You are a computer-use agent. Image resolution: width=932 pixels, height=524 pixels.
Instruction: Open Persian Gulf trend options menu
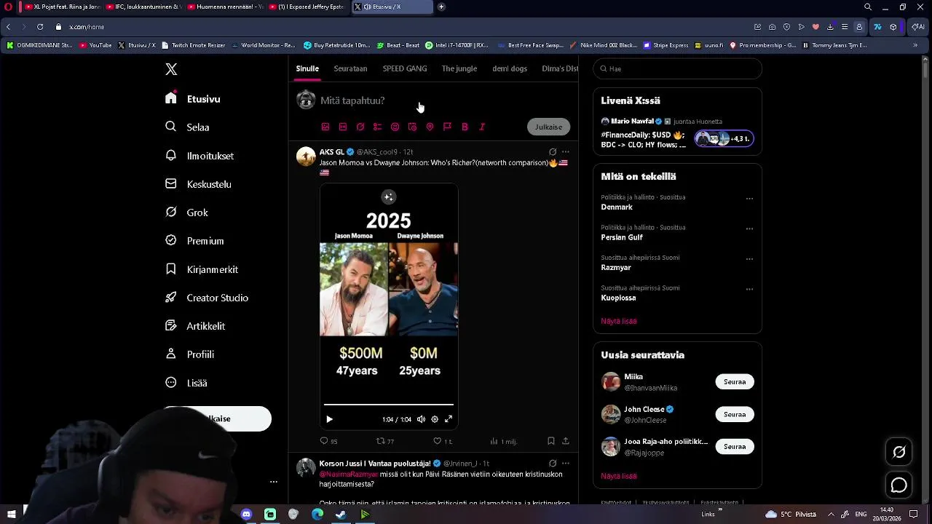tap(749, 229)
